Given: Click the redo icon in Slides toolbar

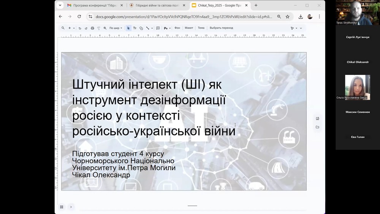Looking at the screenshot, I should coord(86,28).
